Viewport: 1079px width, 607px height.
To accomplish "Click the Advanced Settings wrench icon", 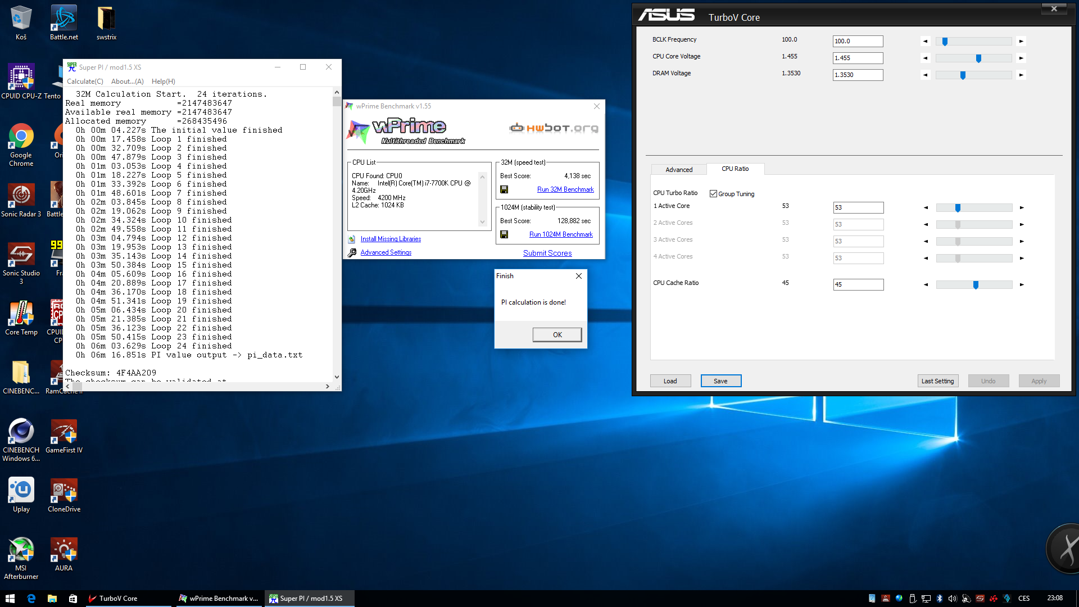I will pos(352,253).
